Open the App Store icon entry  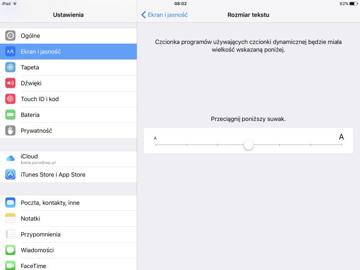click(10, 174)
